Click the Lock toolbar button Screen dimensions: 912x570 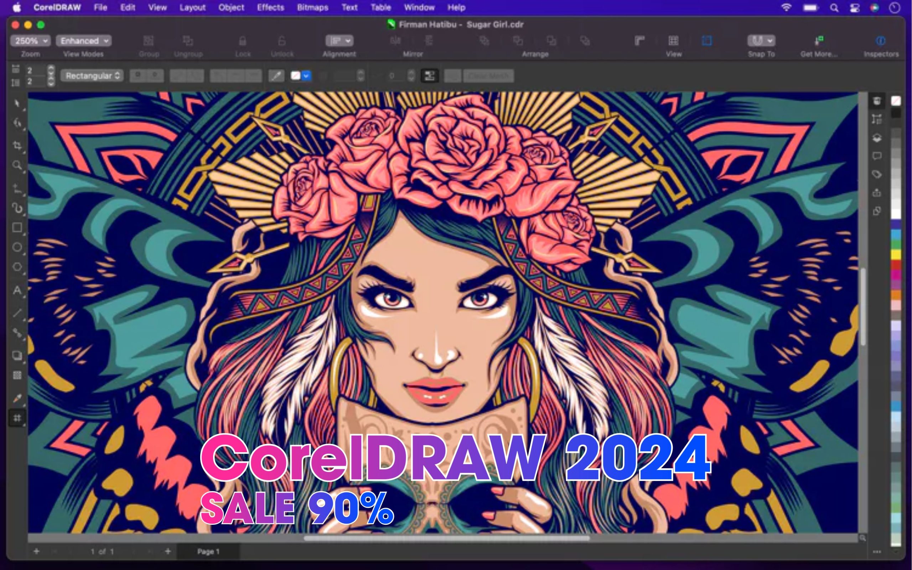pyautogui.click(x=243, y=40)
